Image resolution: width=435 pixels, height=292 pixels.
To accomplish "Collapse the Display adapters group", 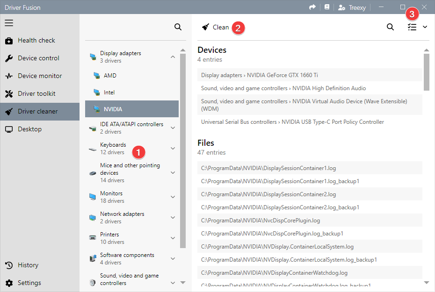I will (x=173, y=57).
